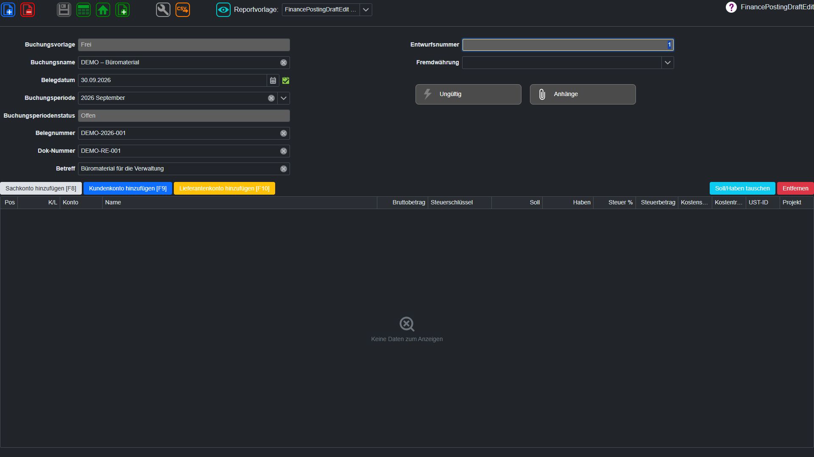Click the Steuerbetrag column header
Viewport: 814px width, 457px height.
[x=657, y=203]
